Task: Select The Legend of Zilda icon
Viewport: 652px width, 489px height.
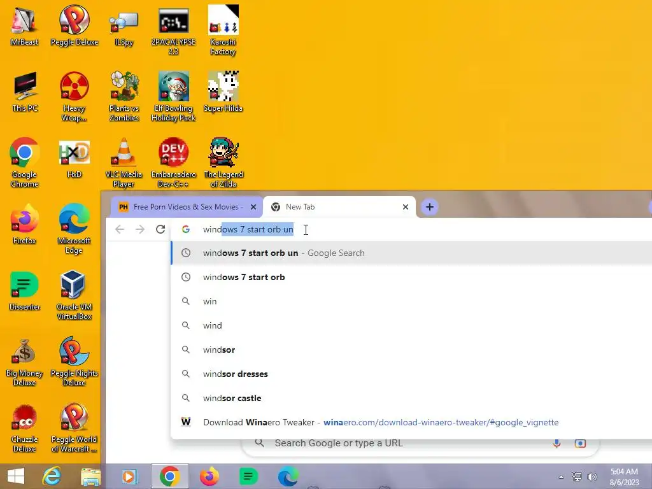Action: 223,162
